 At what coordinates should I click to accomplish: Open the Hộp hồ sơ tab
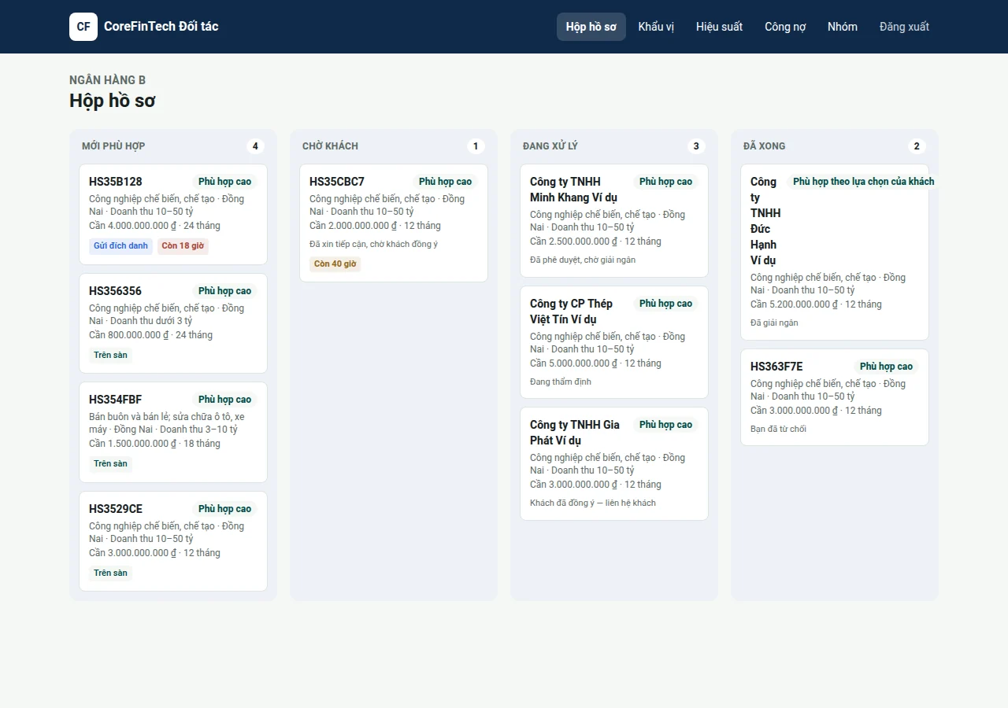(x=591, y=27)
